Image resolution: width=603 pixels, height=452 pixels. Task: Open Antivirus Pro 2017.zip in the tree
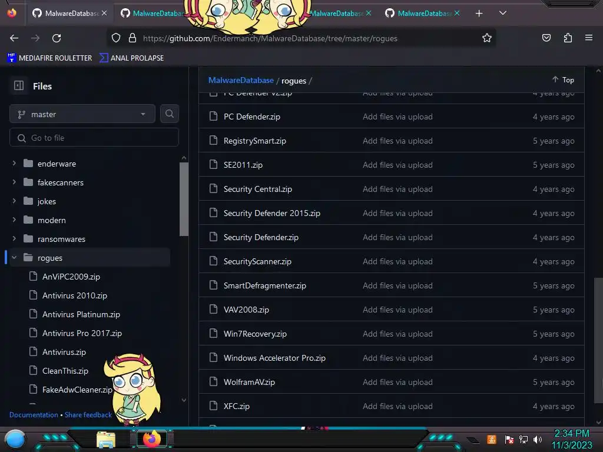tap(82, 333)
